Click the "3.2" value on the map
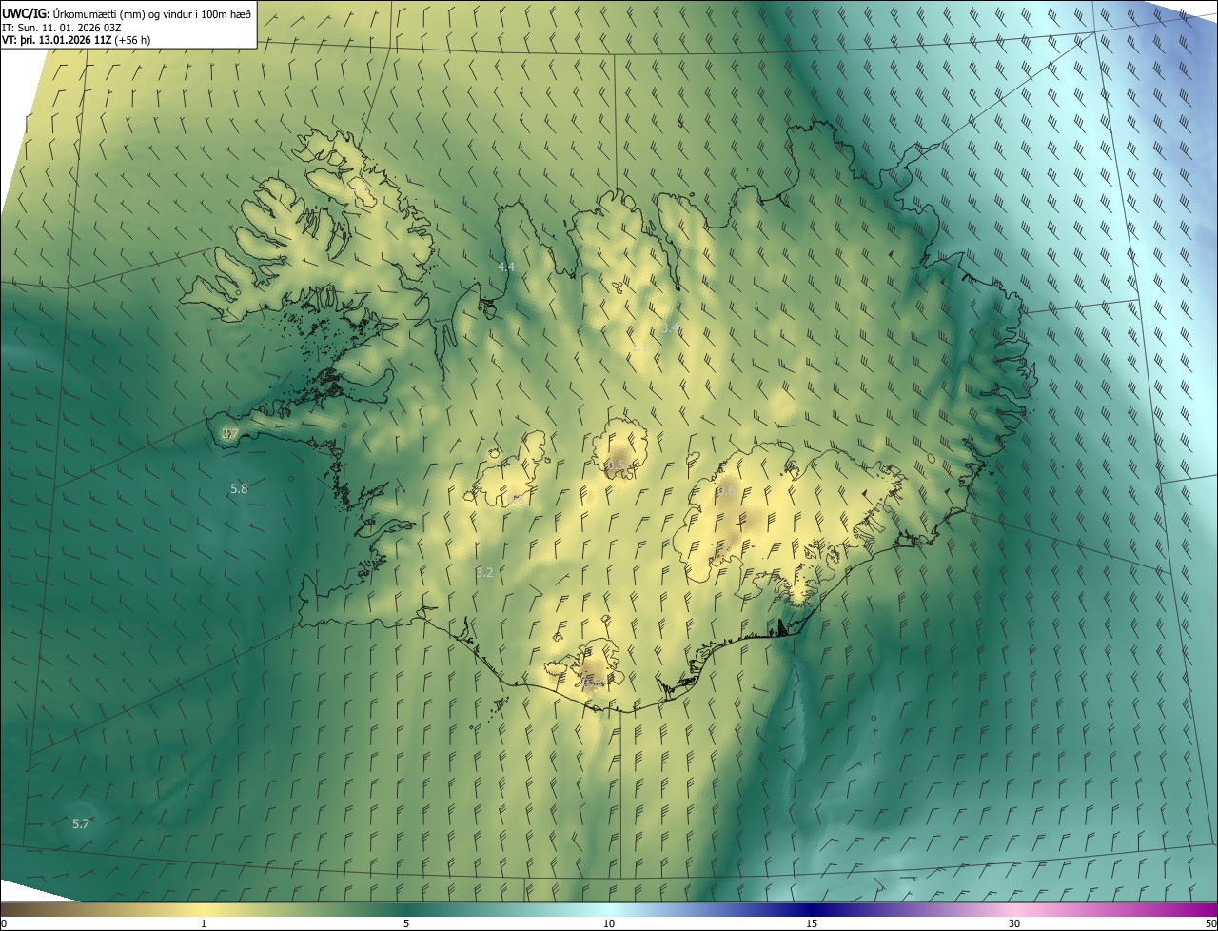 (484, 572)
